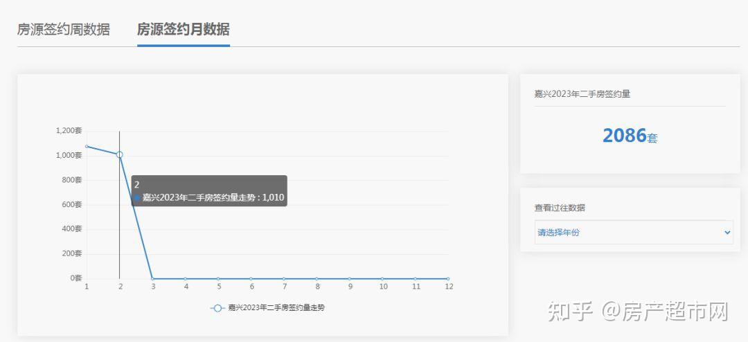Click the 1,000套 y-axis label
Viewport: 748px width, 342px height.
tap(69, 155)
